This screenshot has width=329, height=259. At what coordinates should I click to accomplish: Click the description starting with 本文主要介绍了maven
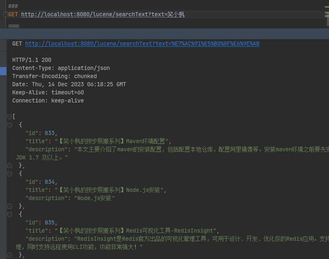pyautogui.click(x=201, y=149)
